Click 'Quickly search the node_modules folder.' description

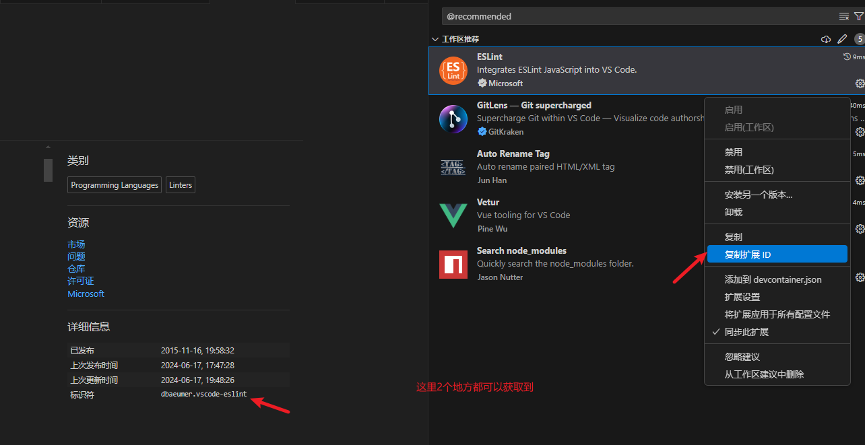(x=555, y=264)
